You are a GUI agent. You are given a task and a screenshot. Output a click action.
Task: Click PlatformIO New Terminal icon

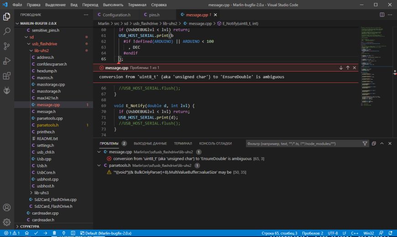click(73, 233)
